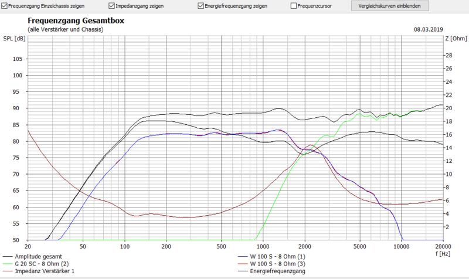Toggle the 'Impedanzgang zeigen' checkbox

pyautogui.click(x=111, y=6)
